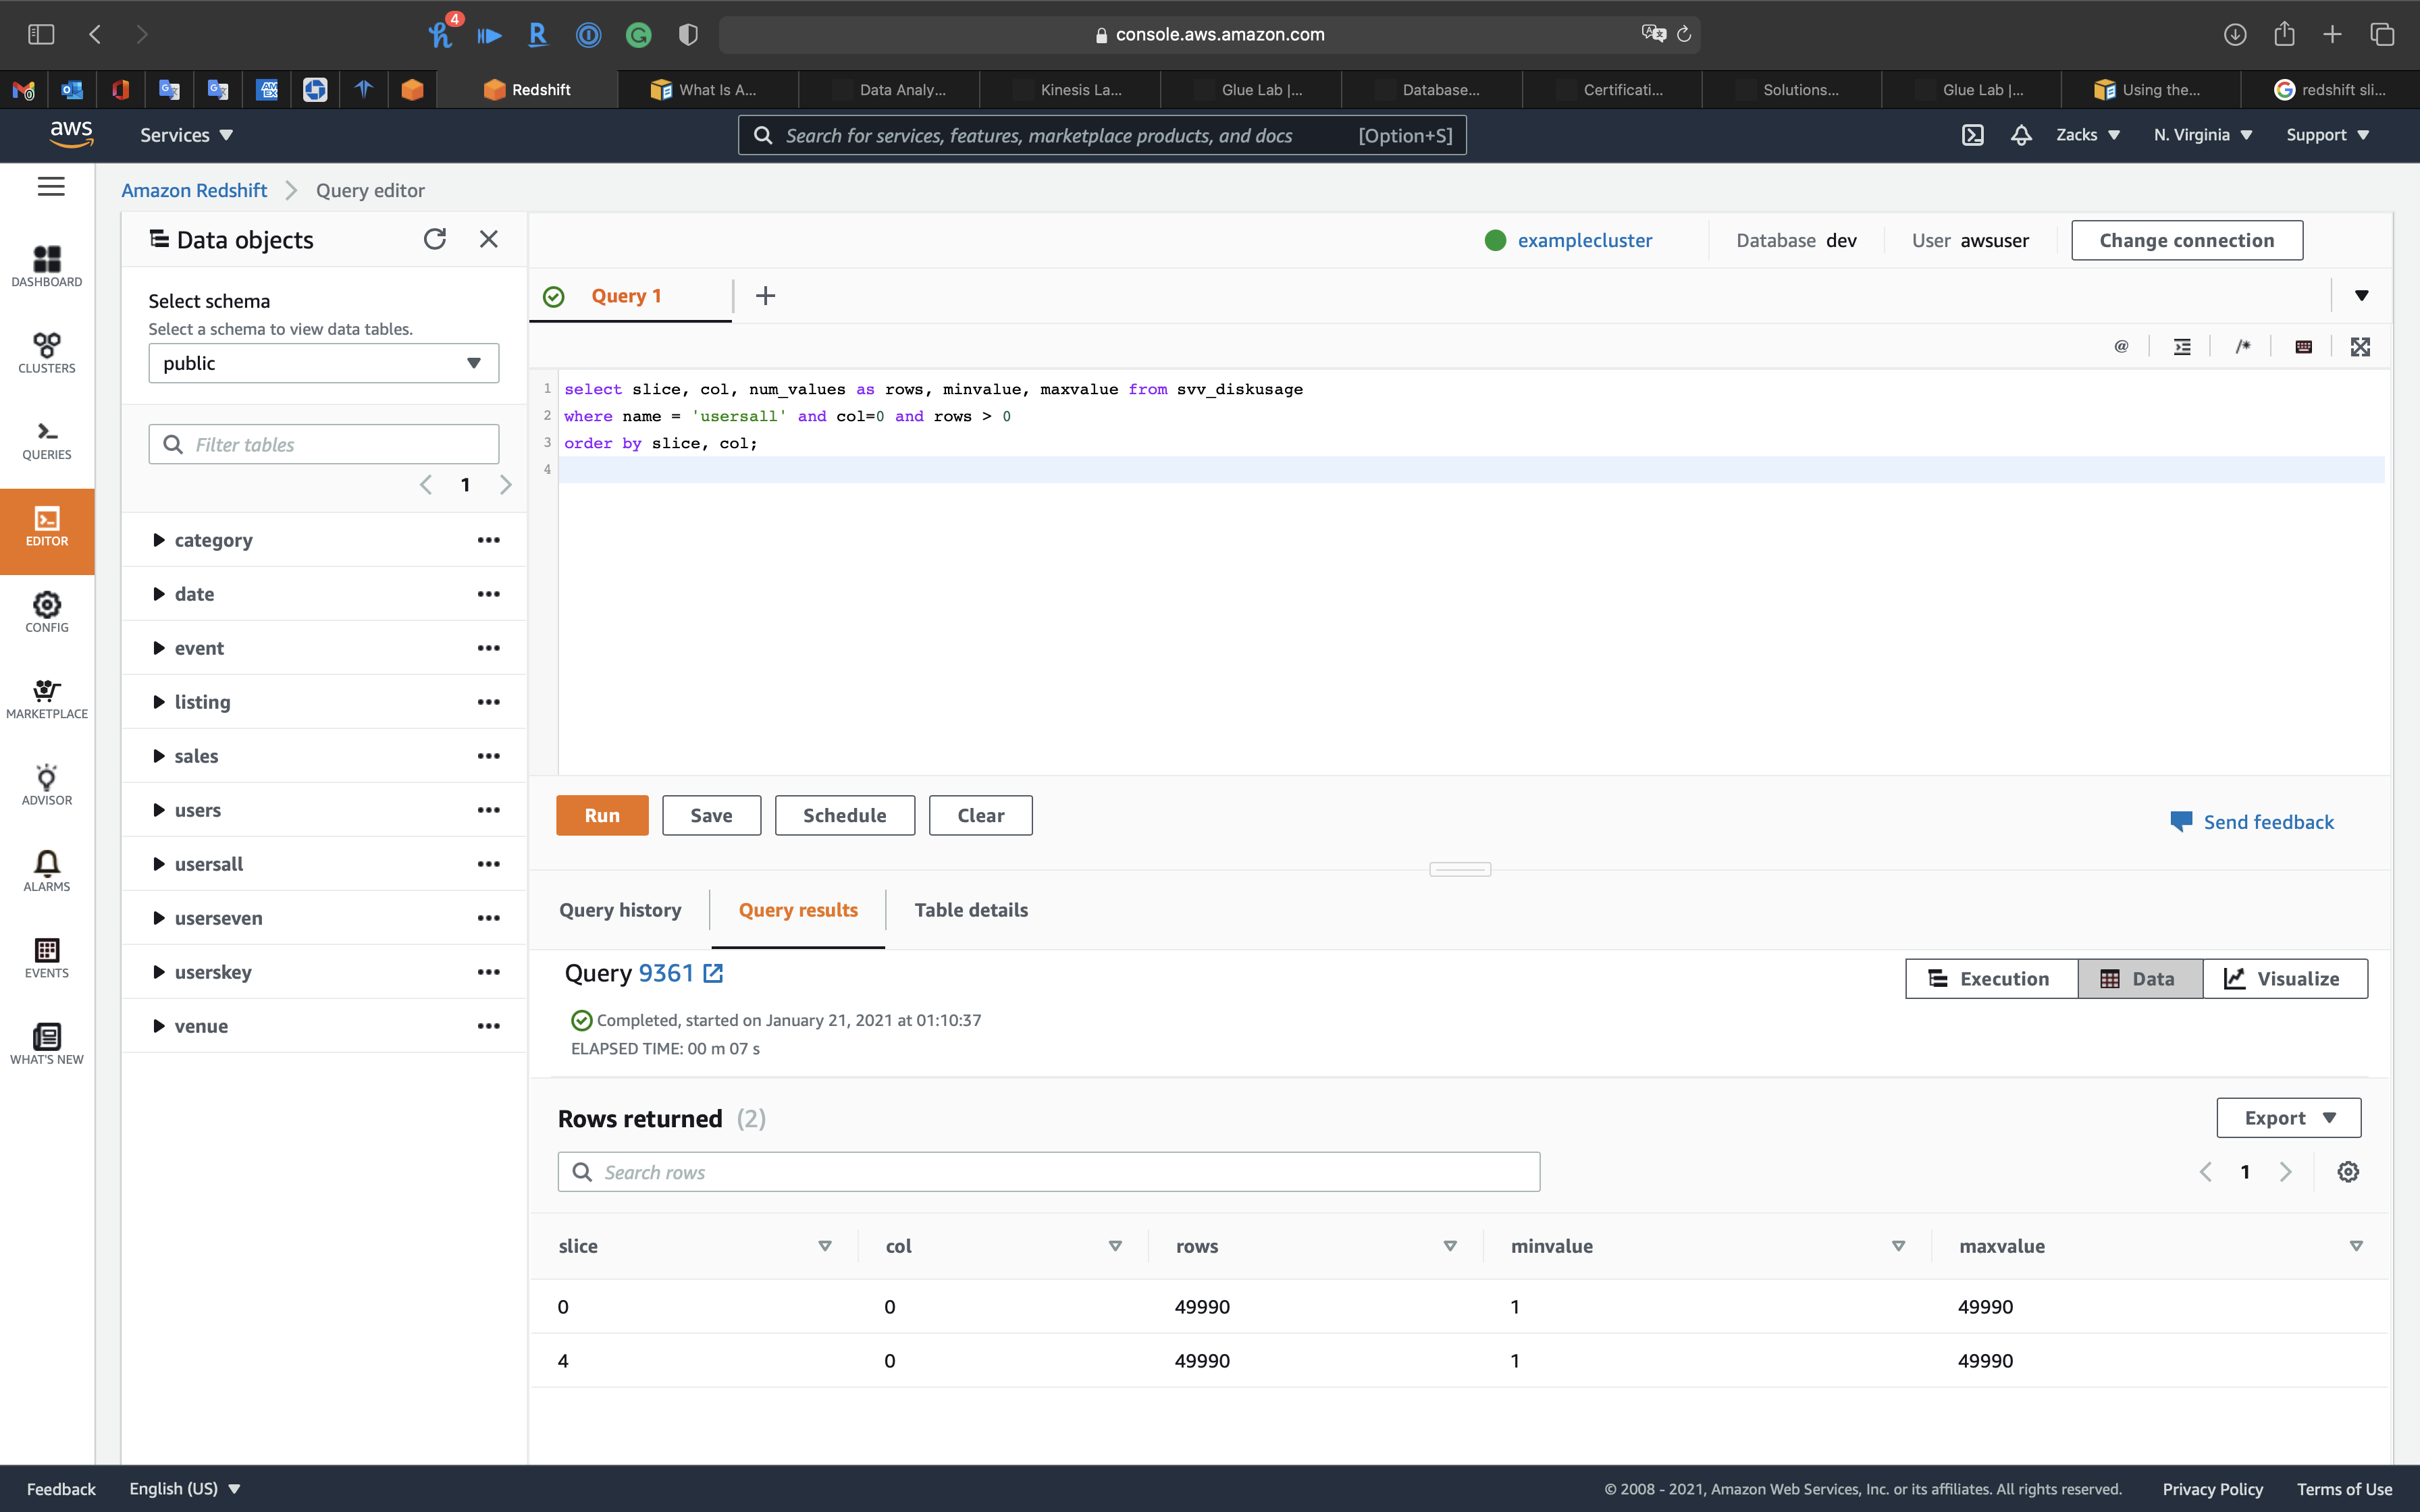The image size is (2420, 1512).
Task: Open external link for Query 9361
Action: [x=713, y=973]
